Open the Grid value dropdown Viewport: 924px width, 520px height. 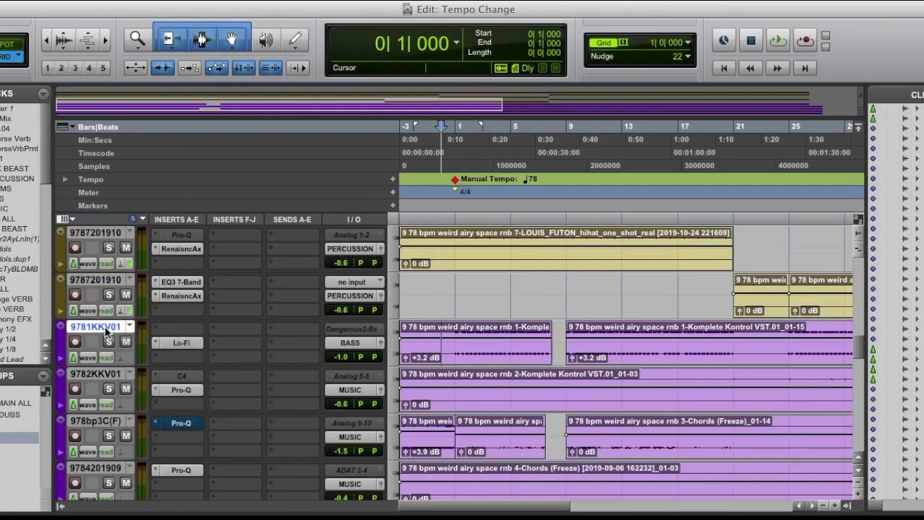coord(687,43)
